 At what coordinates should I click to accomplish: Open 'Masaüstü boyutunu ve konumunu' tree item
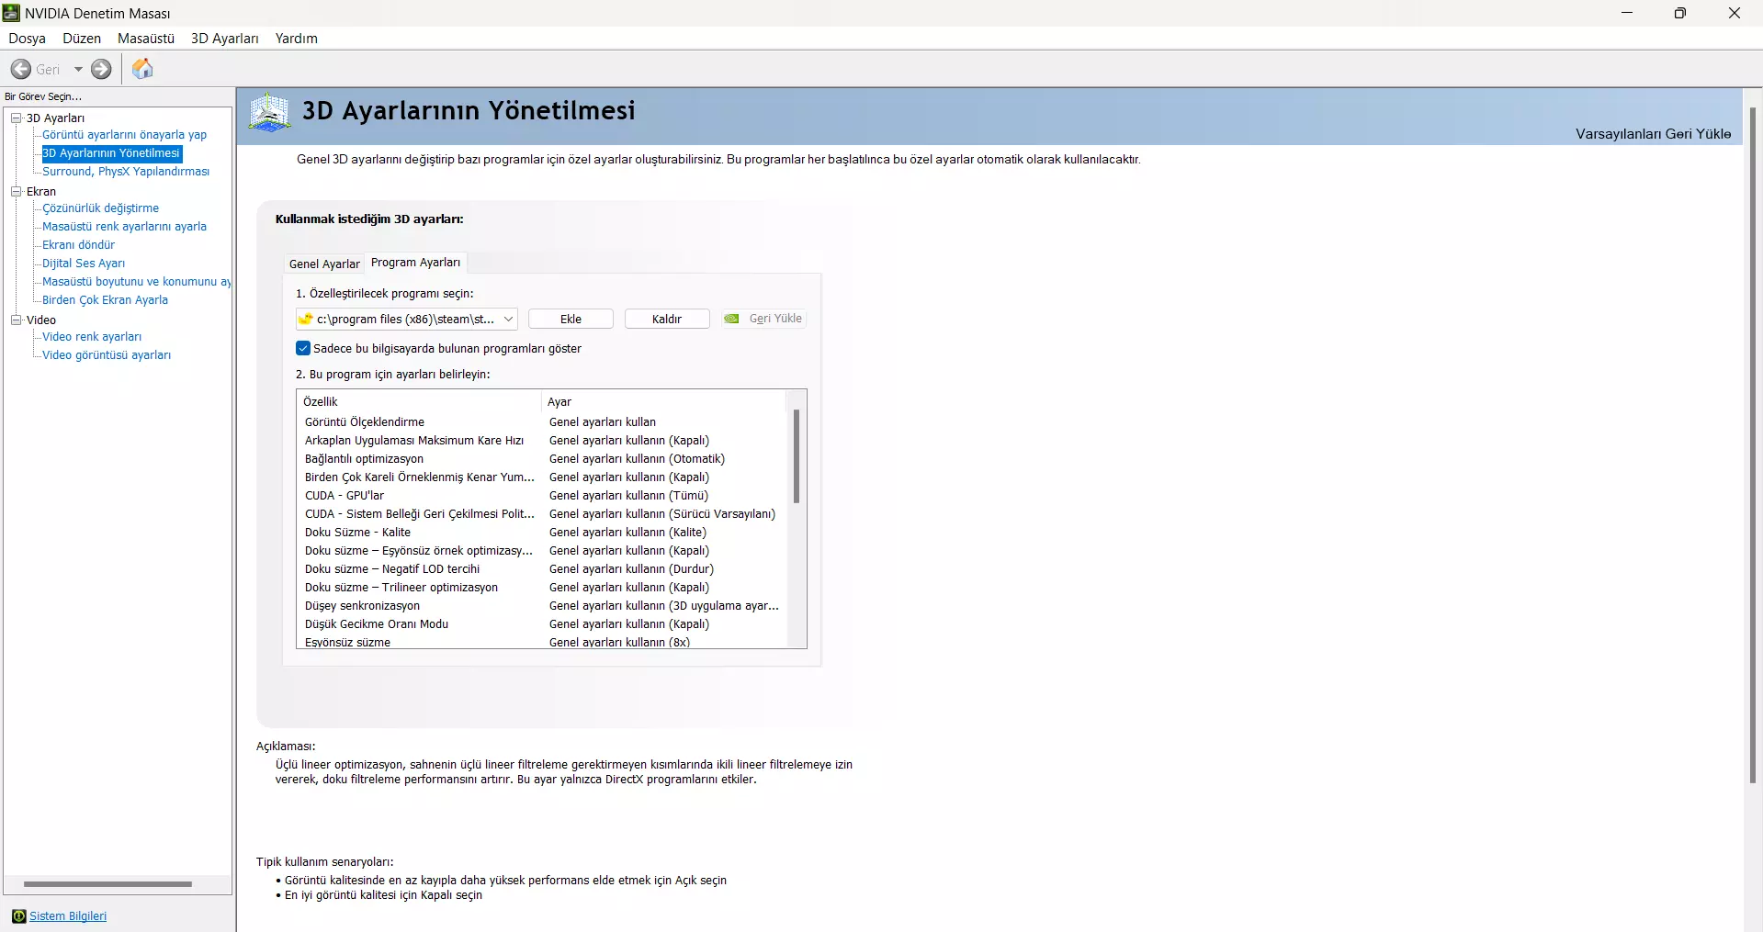[136, 282]
